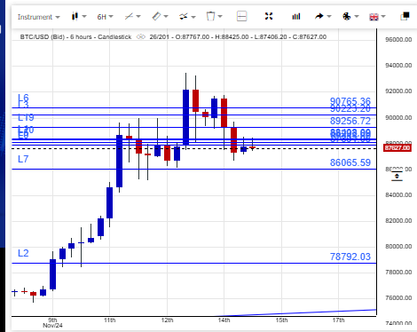Click the 89256.72 level label

click(x=350, y=121)
